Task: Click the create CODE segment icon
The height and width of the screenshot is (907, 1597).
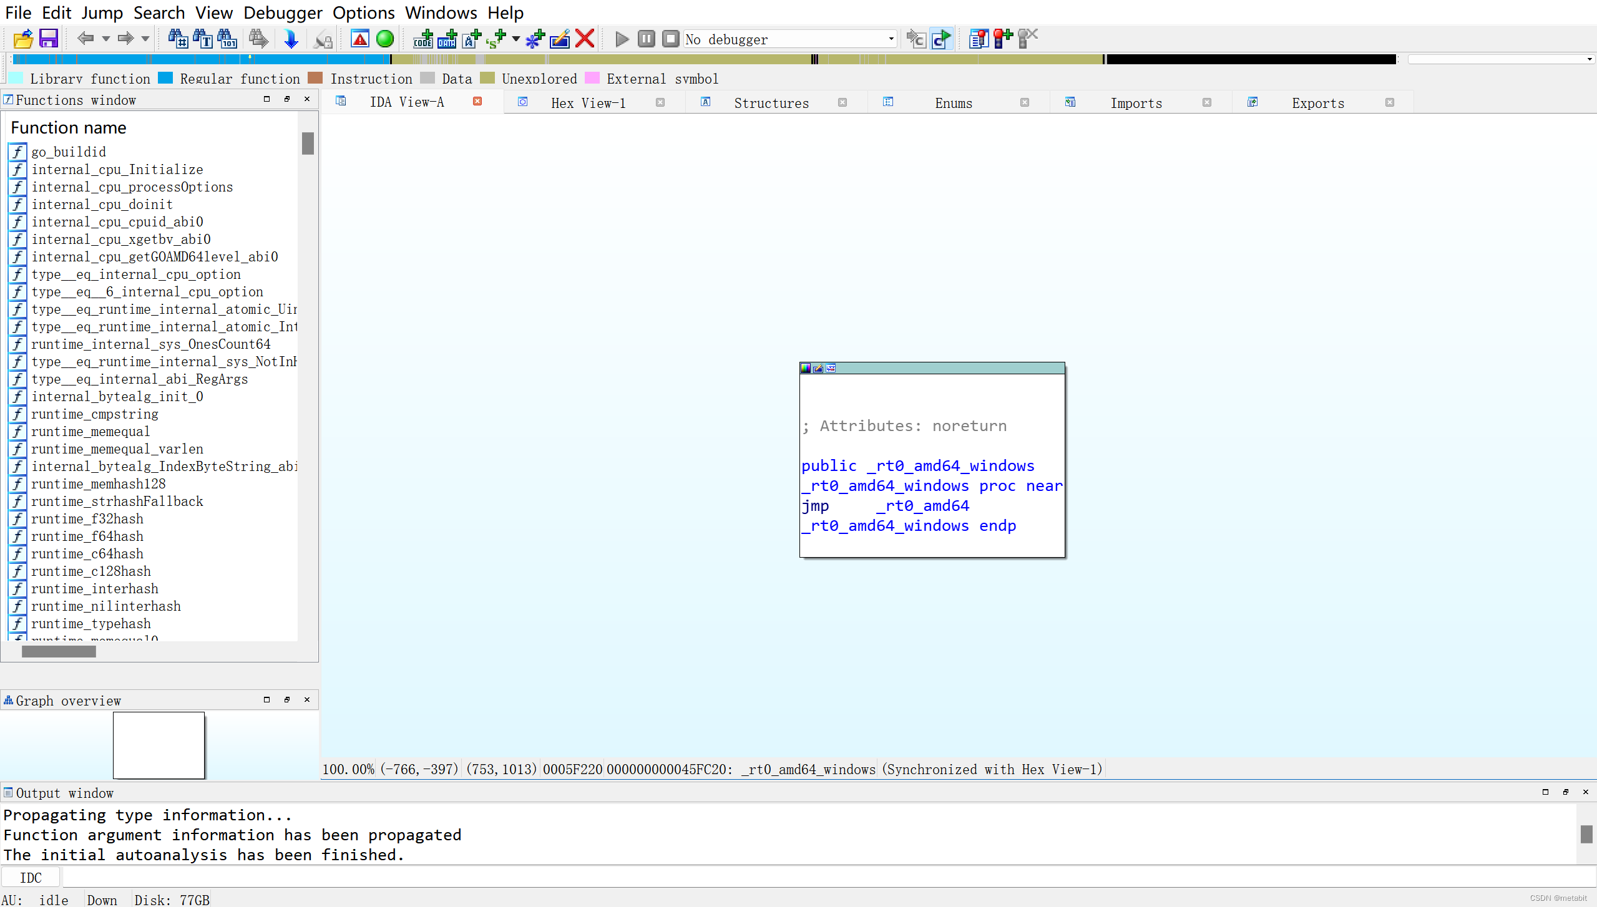Action: click(422, 39)
